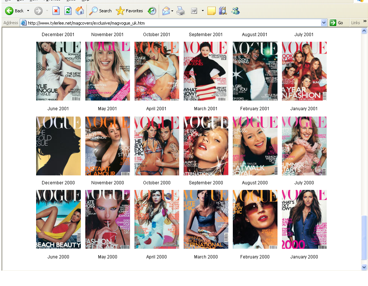Viewport: 368px width, 286px height.
Task: Open the May 2001 Vogue cover
Action: tap(108, 146)
